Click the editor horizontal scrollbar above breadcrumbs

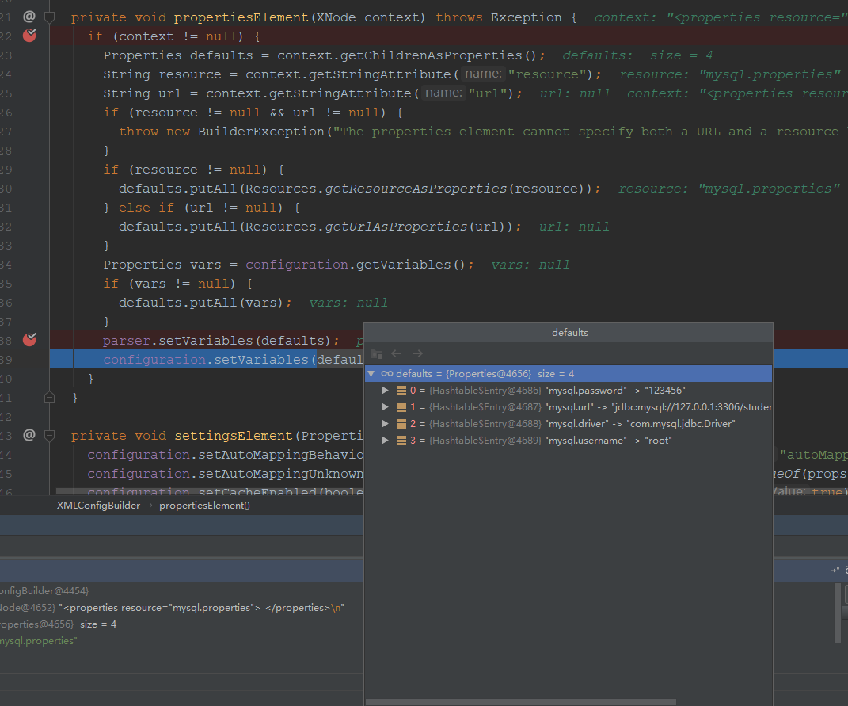[x=210, y=491]
